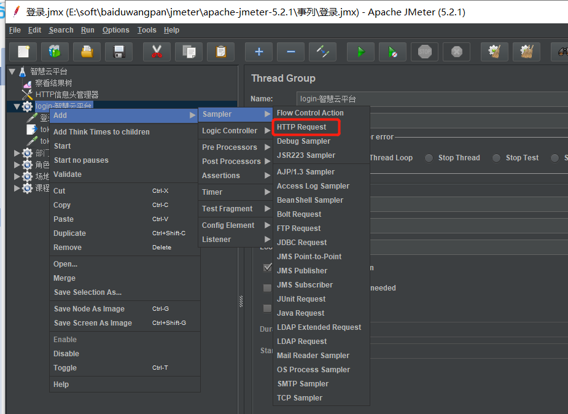568x414 pixels.
Task: Click the Open file folder icon
Action: click(87, 52)
